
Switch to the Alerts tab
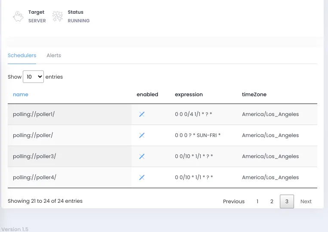[x=54, y=55]
